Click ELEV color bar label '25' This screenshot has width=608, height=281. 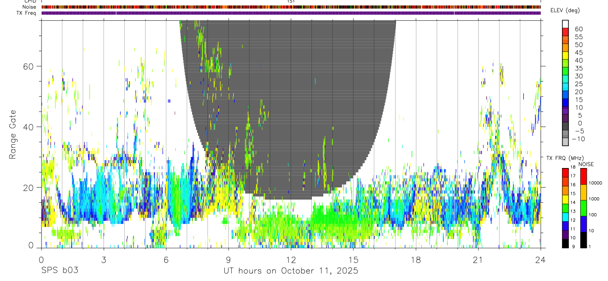click(x=578, y=84)
